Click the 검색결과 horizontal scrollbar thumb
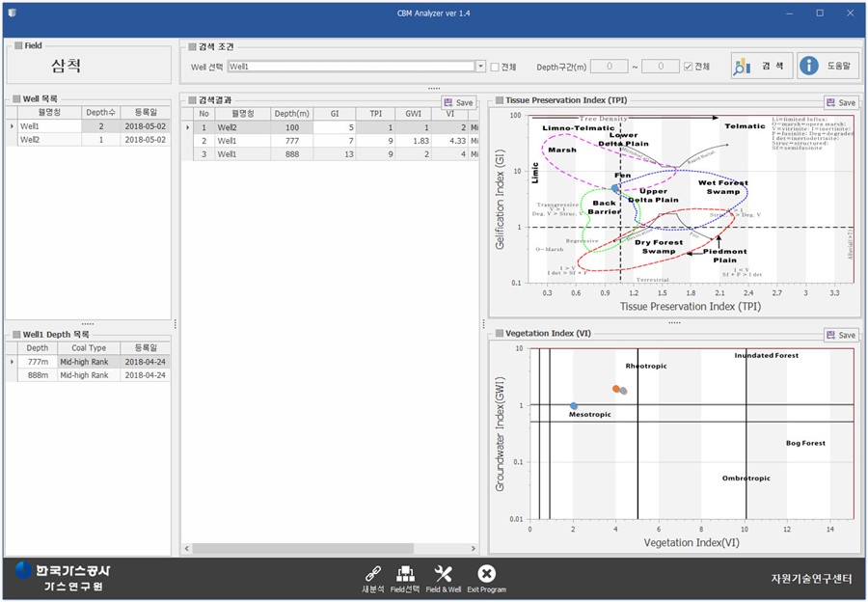 (303, 548)
